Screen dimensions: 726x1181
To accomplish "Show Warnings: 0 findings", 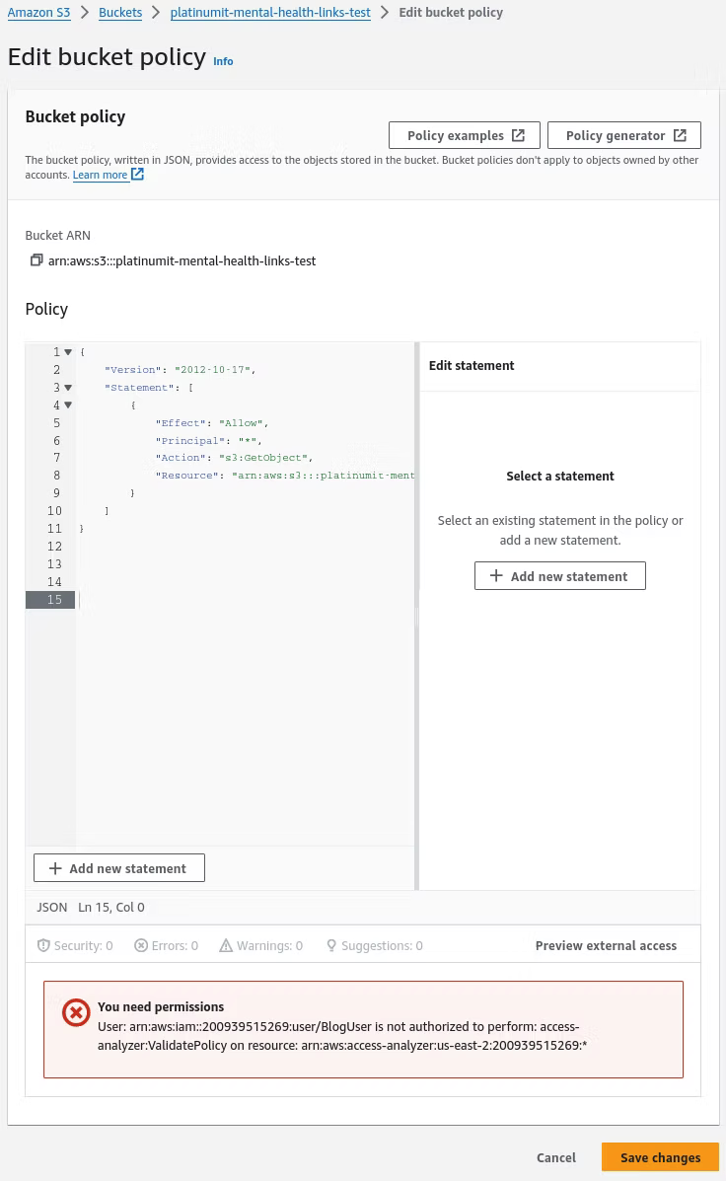I will pyautogui.click(x=261, y=945).
